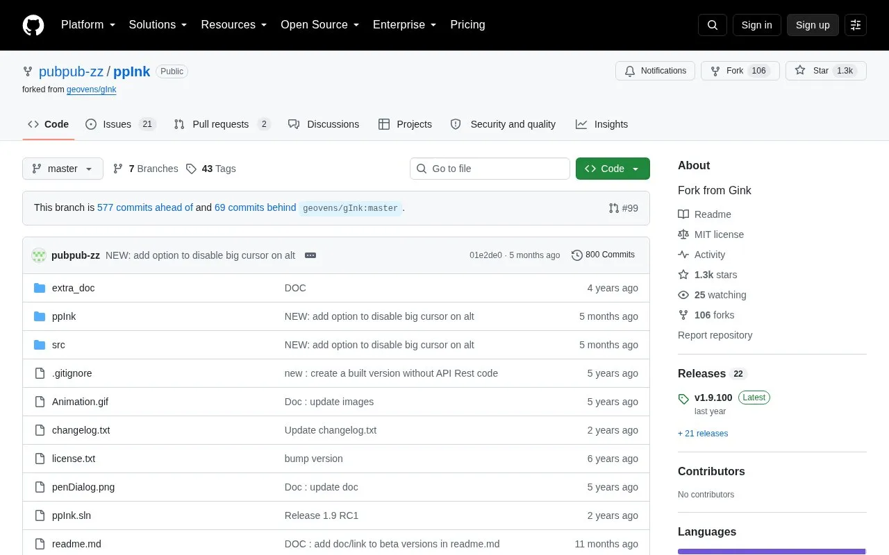
Task: View 25 watching link
Action: 712,295
